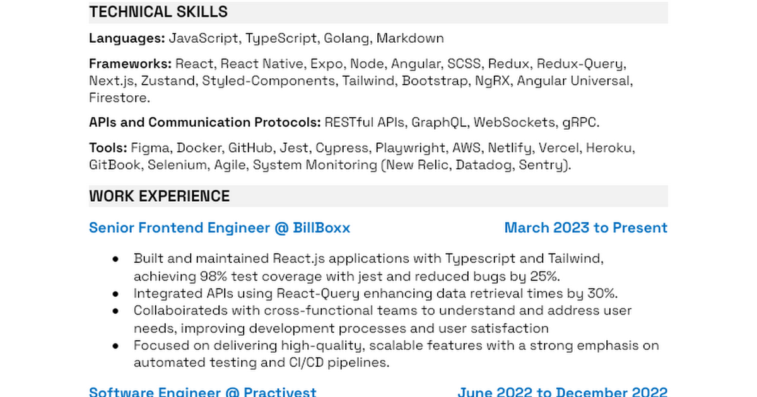Click the TECHNICAL SKILLS section header
Screen dimensions: 757x397
pos(158,12)
